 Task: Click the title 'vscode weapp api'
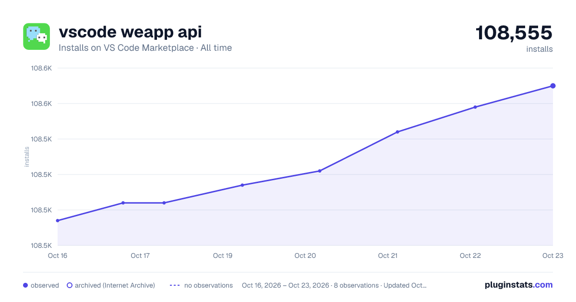pos(130,32)
